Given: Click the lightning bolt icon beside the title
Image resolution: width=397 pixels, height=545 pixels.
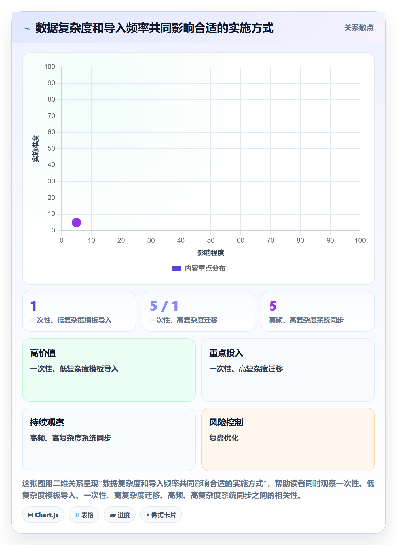Looking at the screenshot, I should pyautogui.click(x=27, y=28).
